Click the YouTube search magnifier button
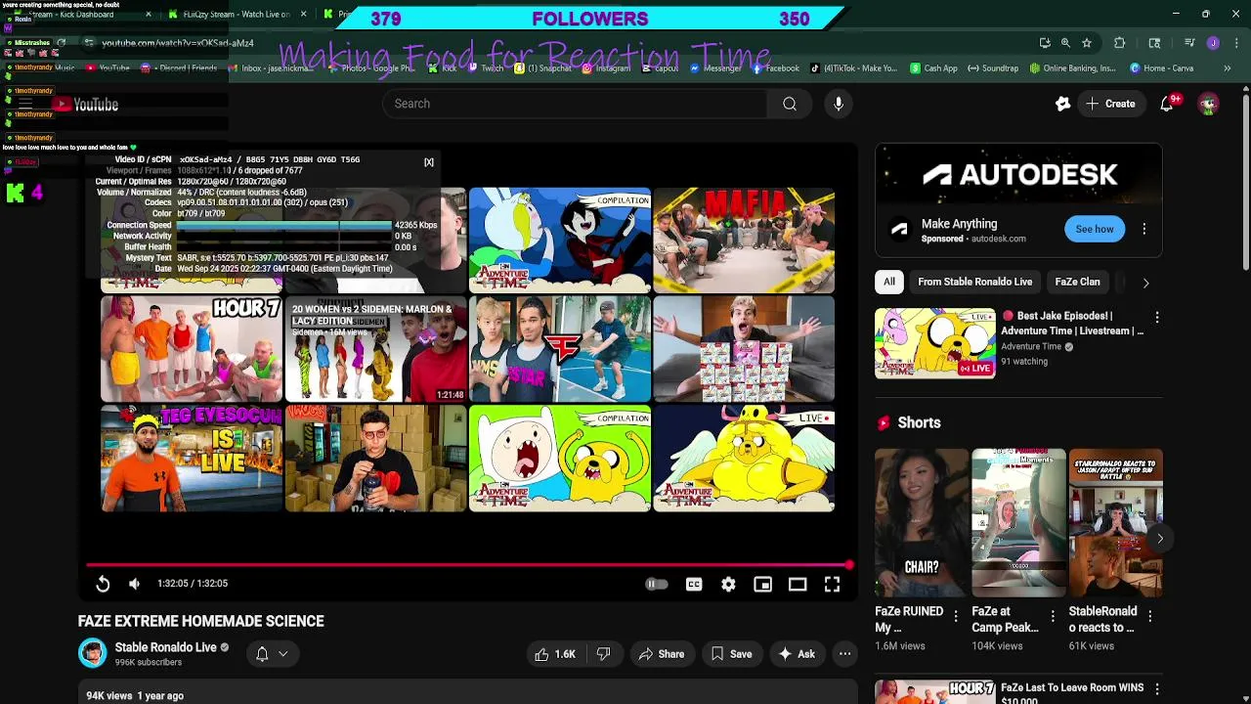The width and height of the screenshot is (1251, 704). pyautogui.click(x=790, y=104)
